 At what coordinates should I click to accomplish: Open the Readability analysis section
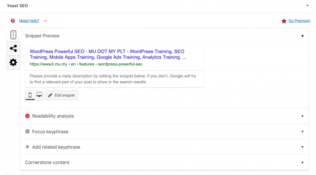164,116
